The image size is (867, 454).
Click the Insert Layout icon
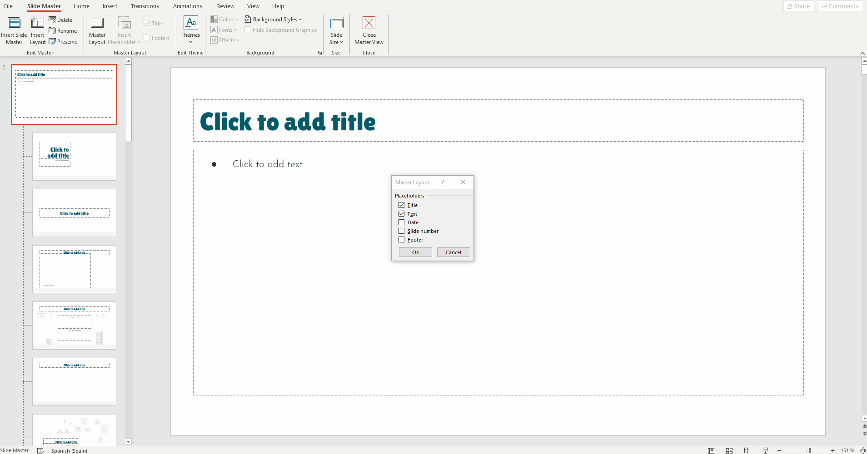[x=37, y=23]
